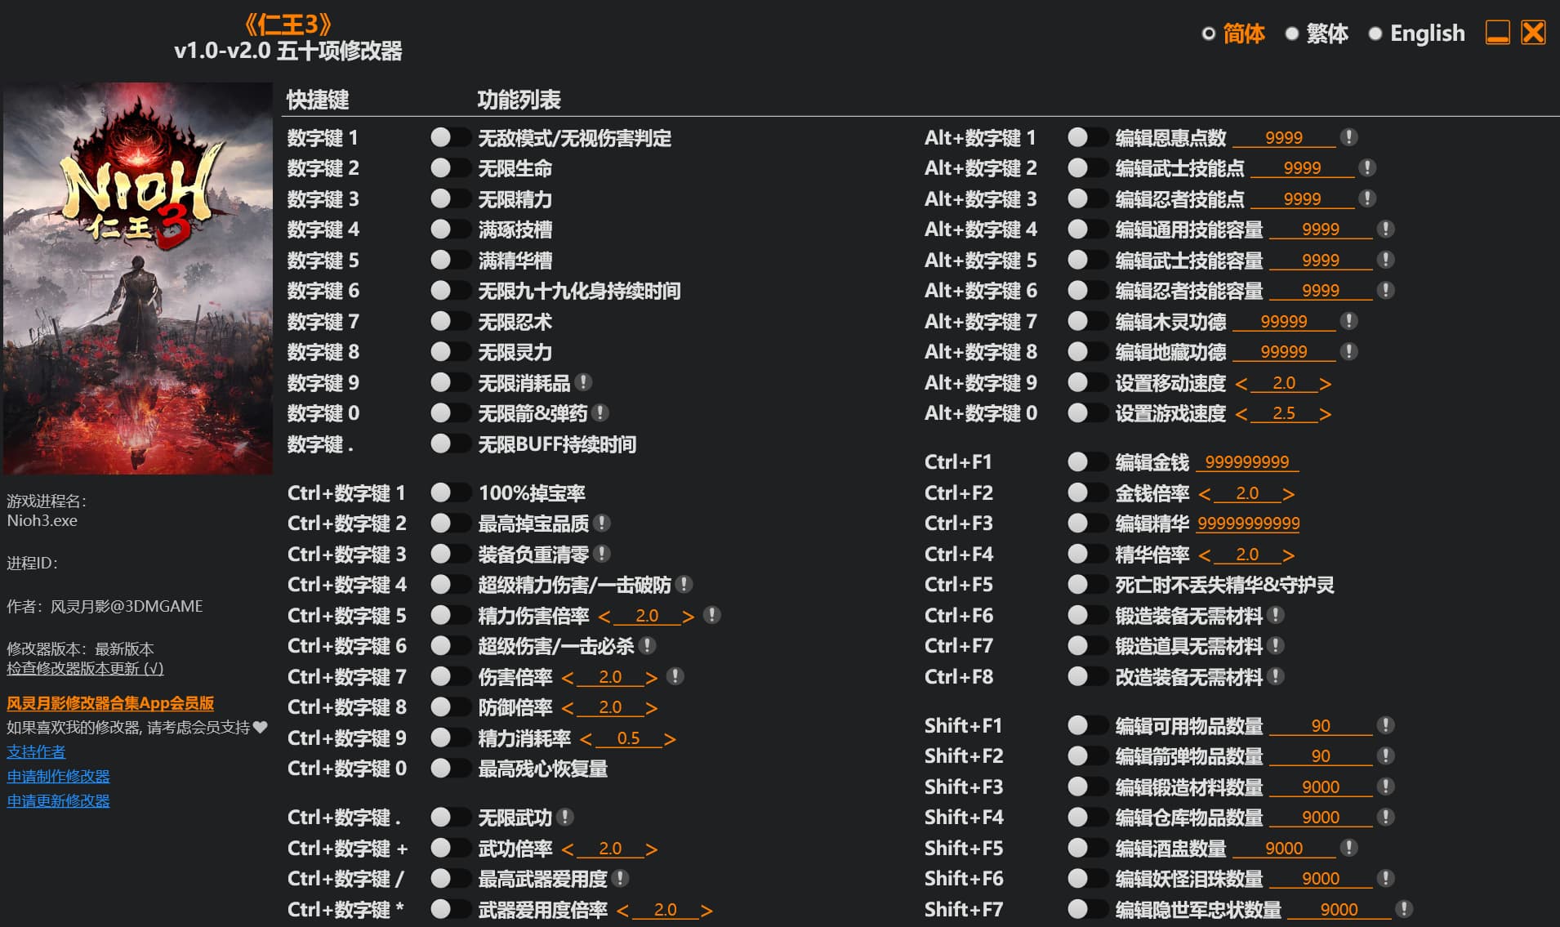Screen dimensions: 1560x927
Task: Toggle 无限精力 switch
Action: 450,198
